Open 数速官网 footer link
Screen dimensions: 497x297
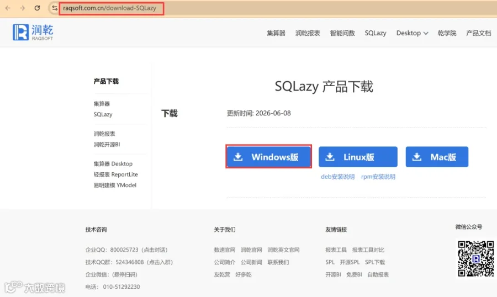click(224, 250)
